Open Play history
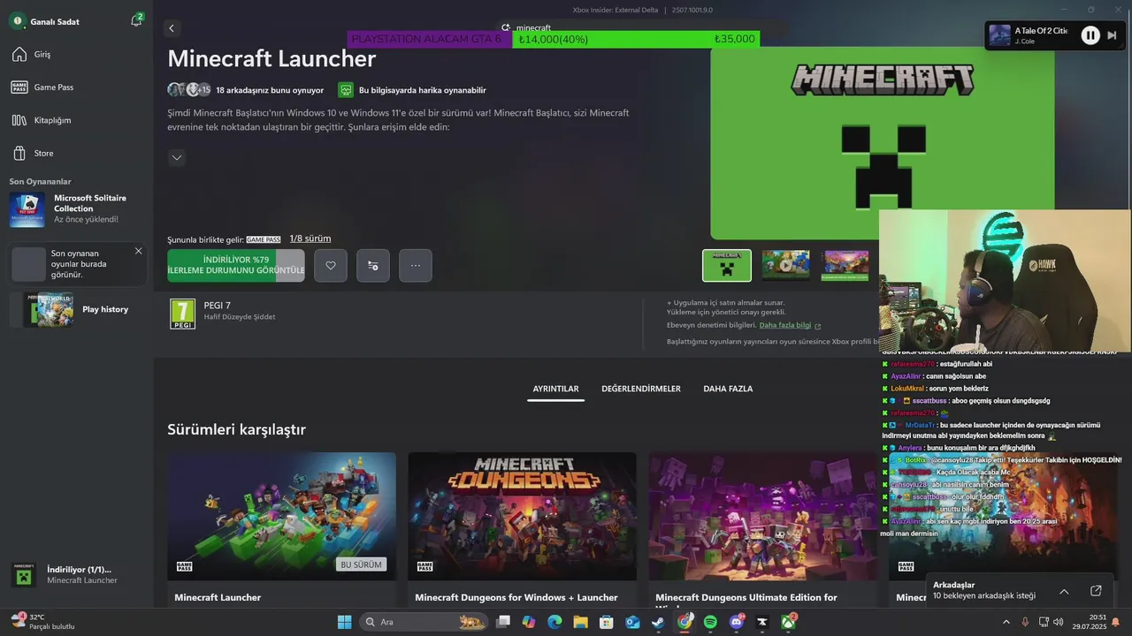Image resolution: width=1132 pixels, height=636 pixels. point(76,309)
